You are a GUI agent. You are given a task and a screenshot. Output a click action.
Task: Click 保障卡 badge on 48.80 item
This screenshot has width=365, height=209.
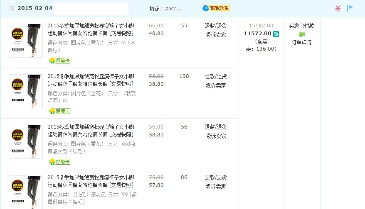[x=60, y=61]
